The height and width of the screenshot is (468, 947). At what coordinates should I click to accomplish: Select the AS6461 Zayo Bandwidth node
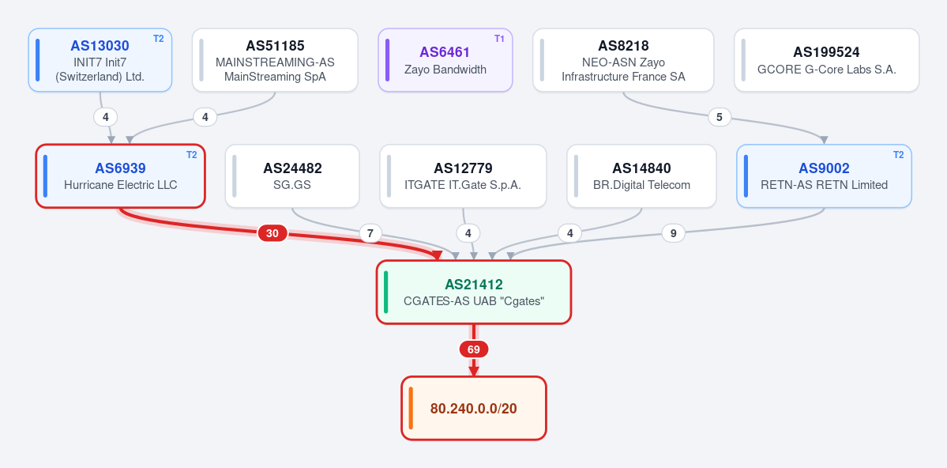click(445, 60)
